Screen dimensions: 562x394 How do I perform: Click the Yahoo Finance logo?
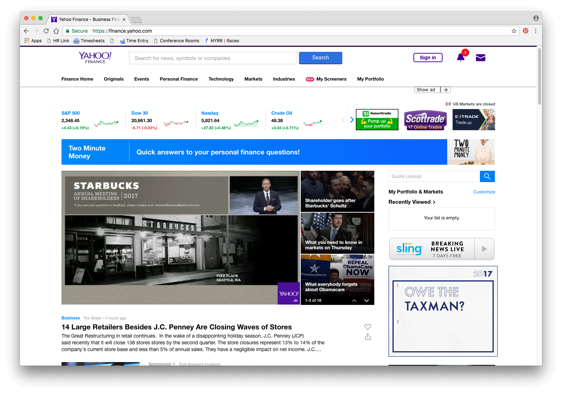[95, 58]
